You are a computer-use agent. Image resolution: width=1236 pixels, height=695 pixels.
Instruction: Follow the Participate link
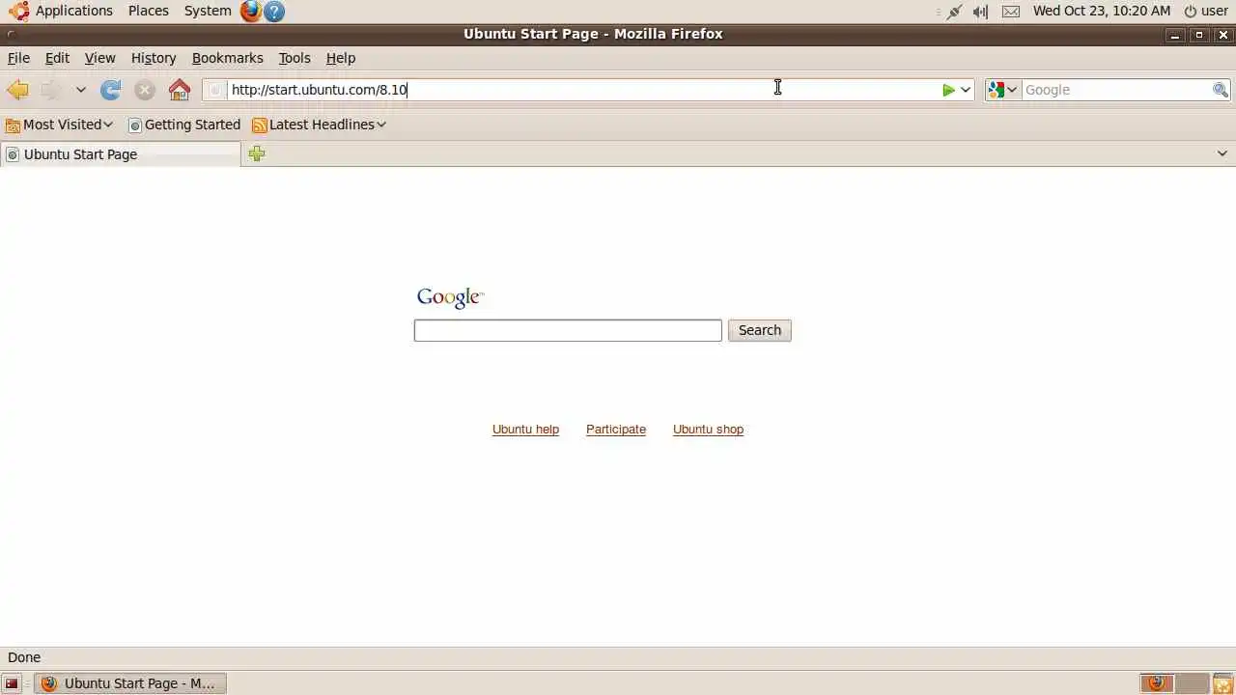pos(616,430)
